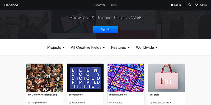Click the Adobe text in header
211x105 pixels.
click(203, 5)
